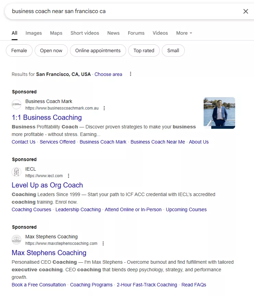Screen dimensions: 254x296
Task: Open the Book a Free Consultation link
Action: click(38, 285)
